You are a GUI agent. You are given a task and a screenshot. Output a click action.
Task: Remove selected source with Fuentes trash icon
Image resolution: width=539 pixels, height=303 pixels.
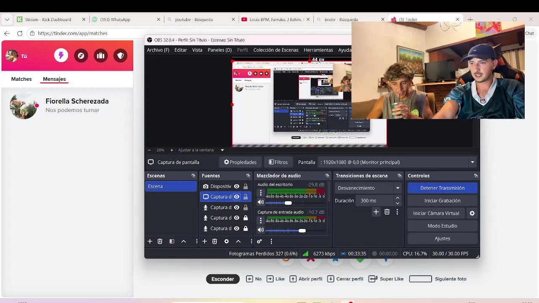point(215,241)
